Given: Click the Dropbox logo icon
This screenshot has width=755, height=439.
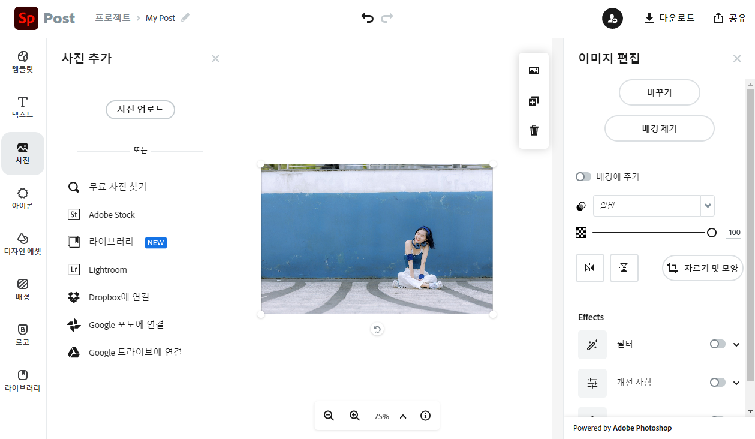Looking at the screenshot, I should tap(74, 297).
